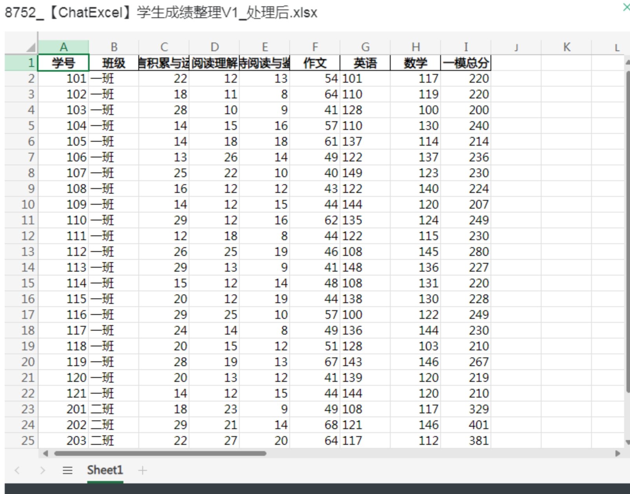This screenshot has height=494, width=630.
Task: Select the 英语 header cell
Action: click(365, 63)
